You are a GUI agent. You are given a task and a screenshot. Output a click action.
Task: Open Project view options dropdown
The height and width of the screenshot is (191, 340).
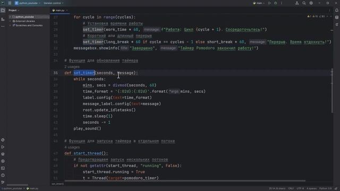[14, 10]
